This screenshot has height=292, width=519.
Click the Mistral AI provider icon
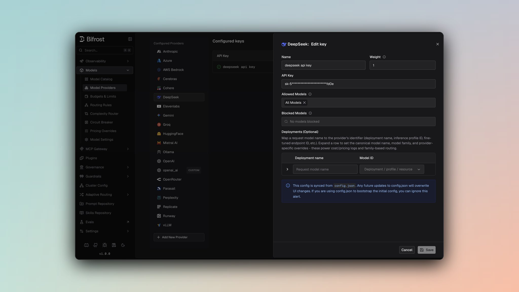coord(159,143)
